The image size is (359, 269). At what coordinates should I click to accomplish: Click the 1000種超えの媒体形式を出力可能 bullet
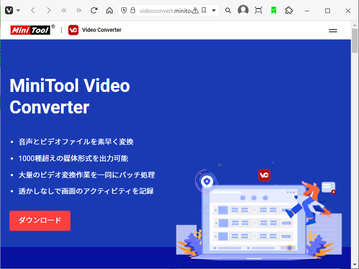pos(73,158)
